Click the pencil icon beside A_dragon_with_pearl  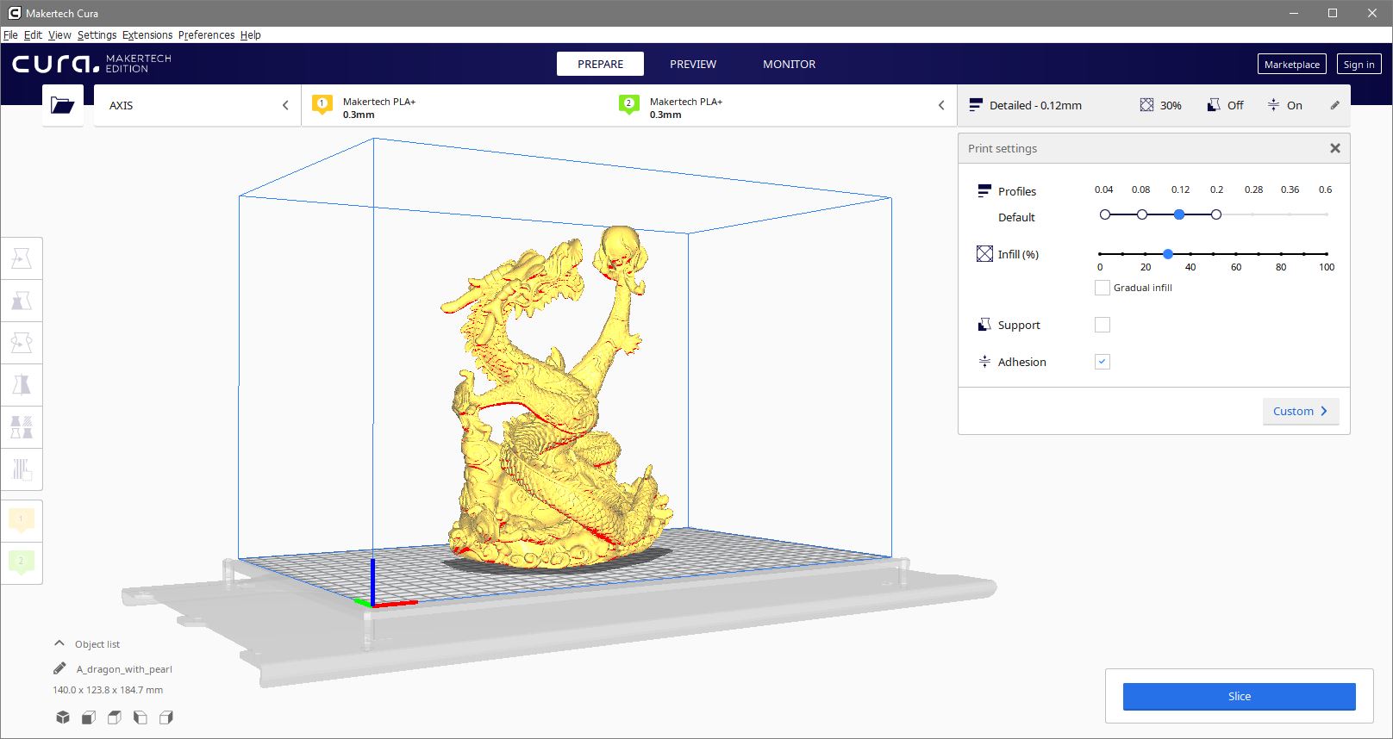pos(59,668)
